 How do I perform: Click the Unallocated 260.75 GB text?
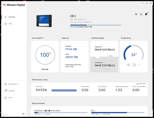click(73, 65)
